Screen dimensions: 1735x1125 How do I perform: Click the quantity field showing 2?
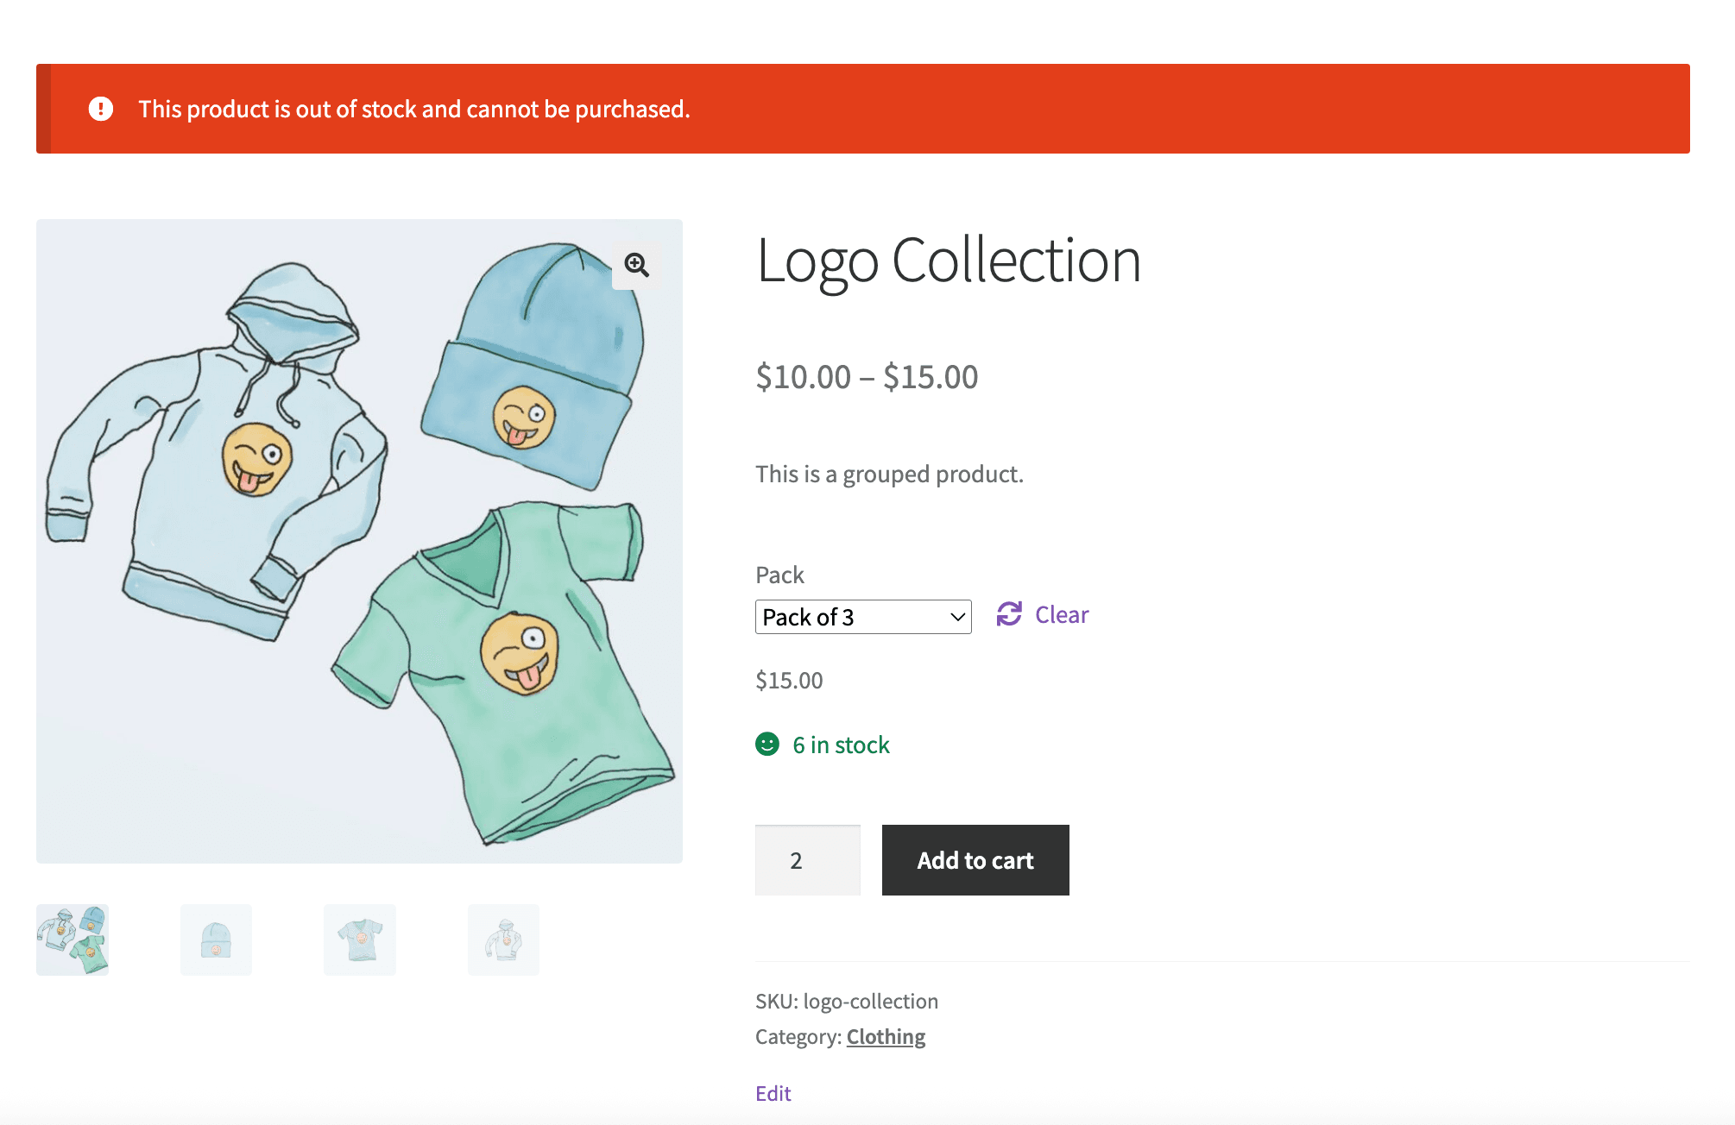(x=808, y=860)
